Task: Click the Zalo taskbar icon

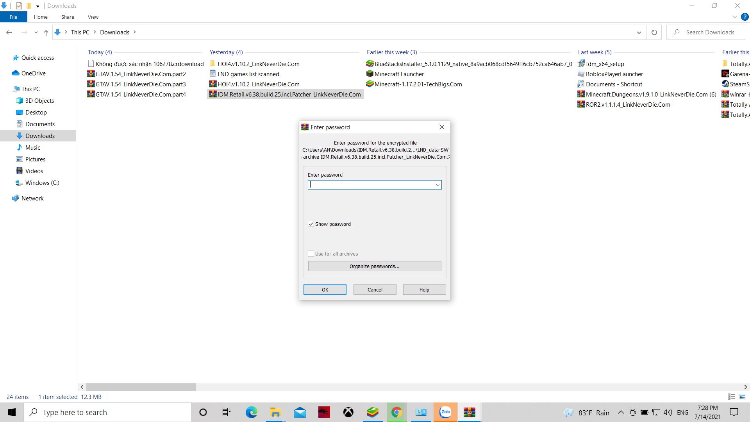Action: coord(445,412)
